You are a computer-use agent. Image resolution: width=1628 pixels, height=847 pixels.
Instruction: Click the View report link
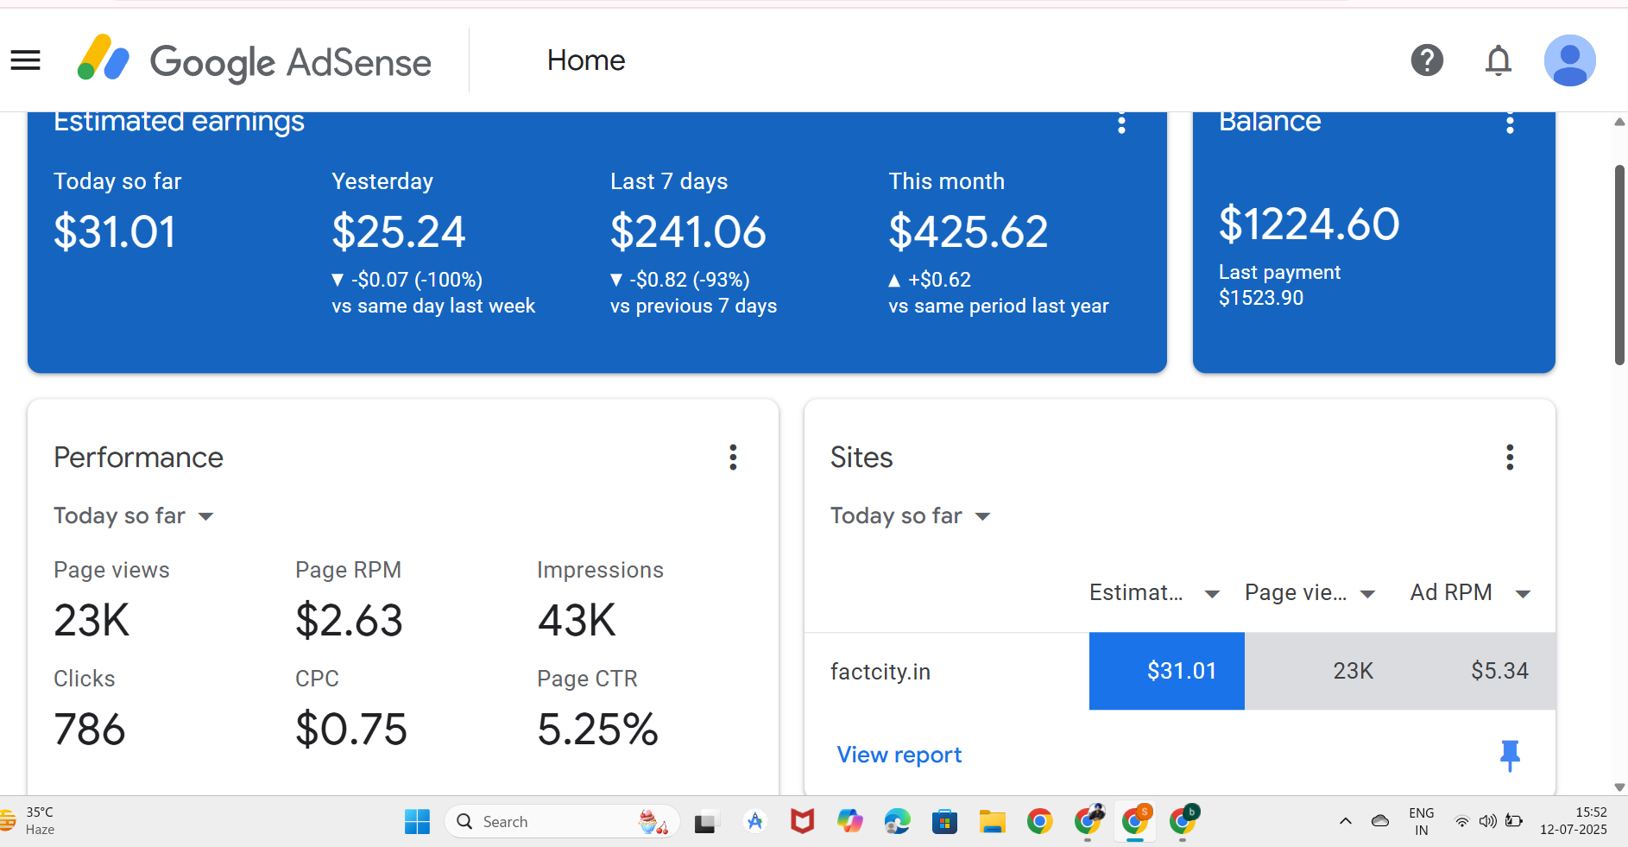point(899,755)
